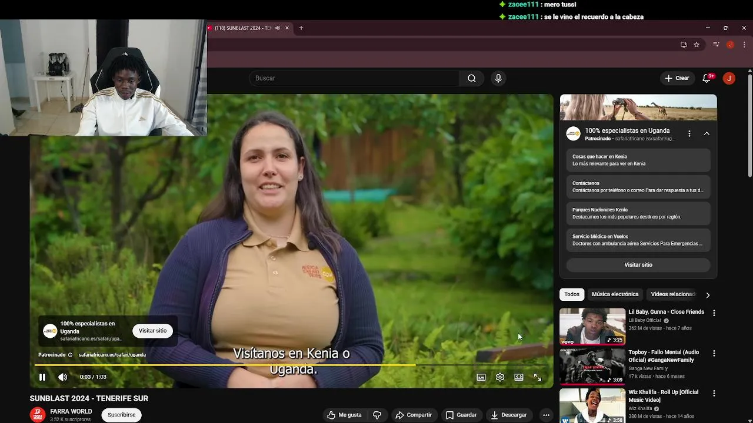Screen dimensions: 753x423
Task: Open 'Cosas que hacer en Kenia' link
Action: coord(638,160)
